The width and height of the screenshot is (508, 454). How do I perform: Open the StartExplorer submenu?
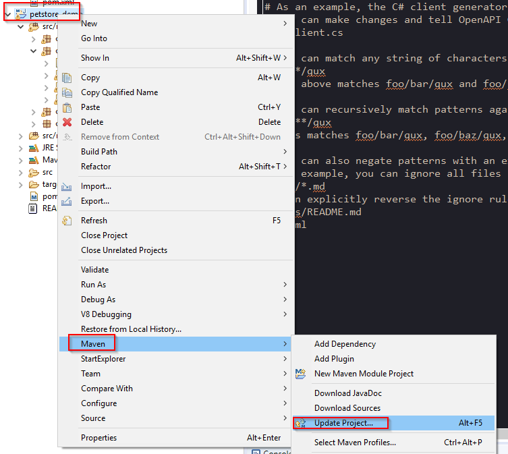[x=177, y=359]
